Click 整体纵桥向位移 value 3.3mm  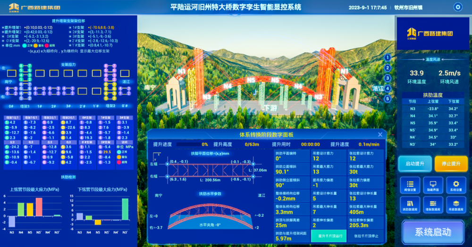284,212
